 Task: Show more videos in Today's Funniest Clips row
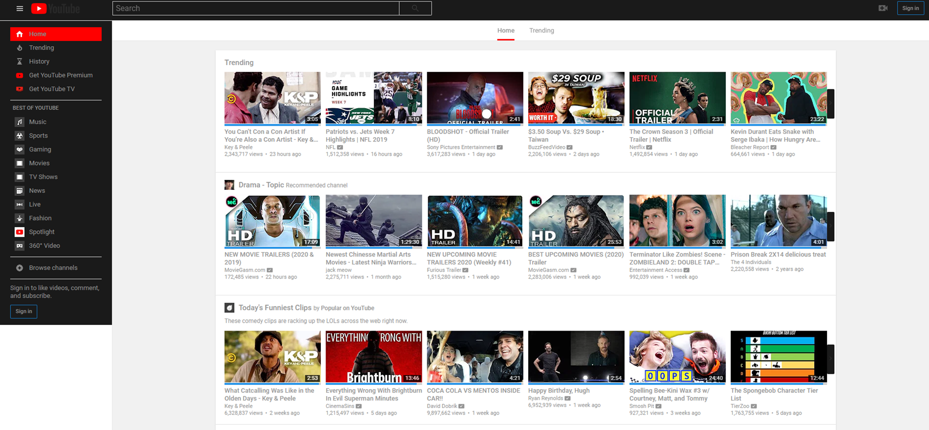pos(831,359)
